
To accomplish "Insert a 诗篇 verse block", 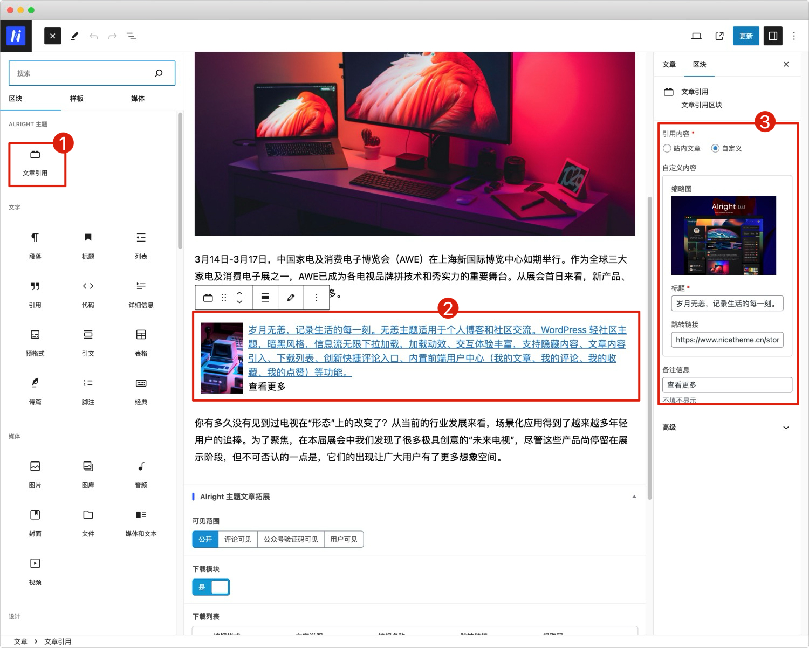I will tap(35, 391).
